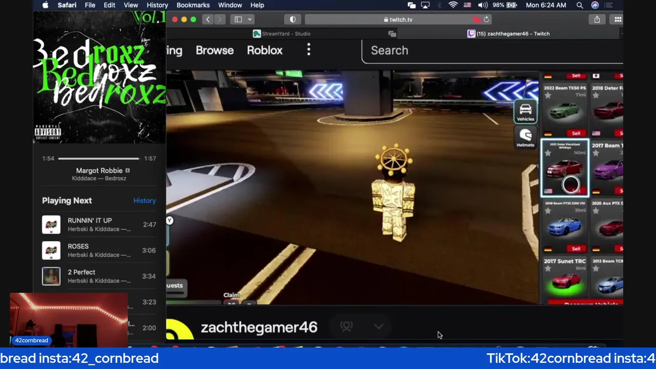The height and width of the screenshot is (369, 656).
Task: Click the Claim label in the game
Action: click(232, 295)
